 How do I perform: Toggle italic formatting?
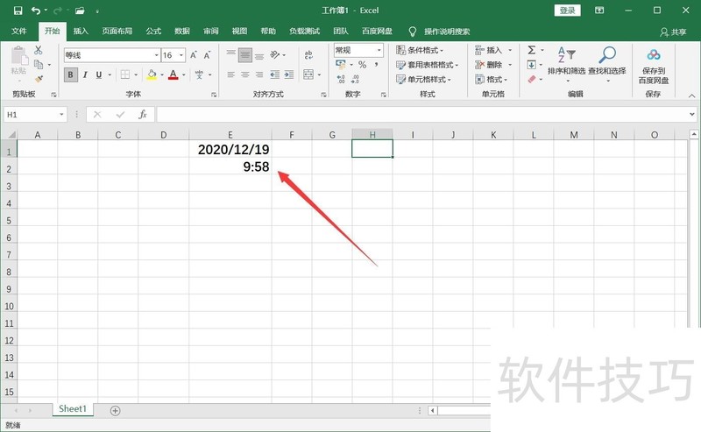click(85, 74)
